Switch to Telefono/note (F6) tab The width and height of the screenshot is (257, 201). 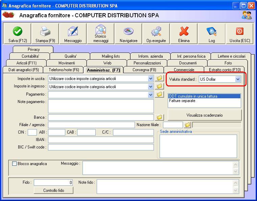click(64, 70)
